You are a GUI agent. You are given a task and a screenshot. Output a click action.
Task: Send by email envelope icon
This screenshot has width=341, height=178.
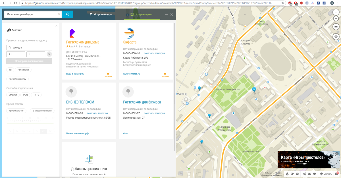tap(309, 174)
